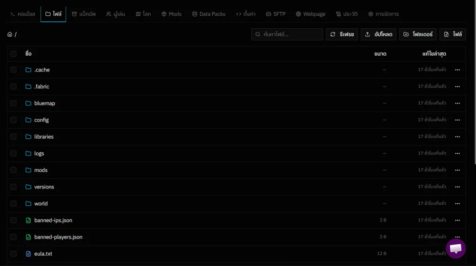Click the home breadcrumb icon
Image resolution: width=476 pixels, height=266 pixels.
[x=10, y=34]
